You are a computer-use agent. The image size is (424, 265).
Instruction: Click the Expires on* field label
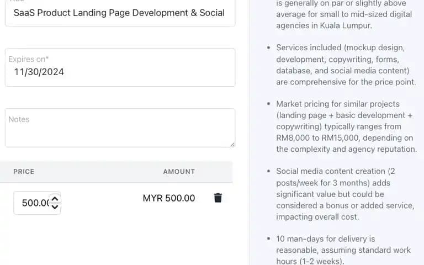click(28, 59)
